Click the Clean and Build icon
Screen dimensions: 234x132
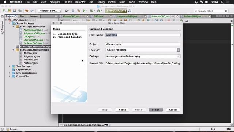click(x=78, y=11)
